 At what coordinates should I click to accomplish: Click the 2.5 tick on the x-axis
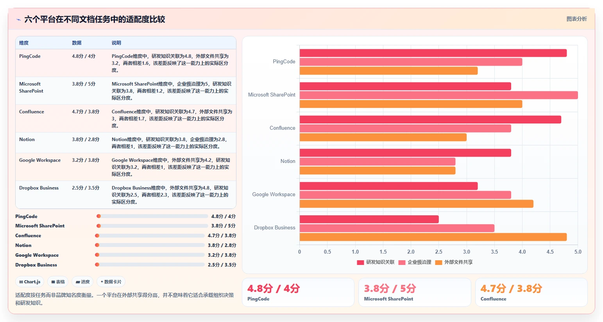[439, 252]
